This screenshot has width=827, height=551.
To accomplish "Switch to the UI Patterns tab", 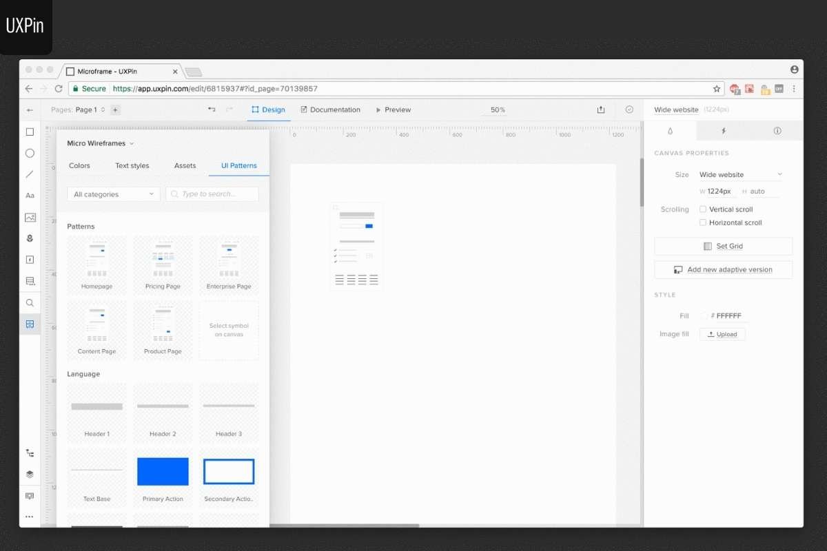I will tap(238, 165).
